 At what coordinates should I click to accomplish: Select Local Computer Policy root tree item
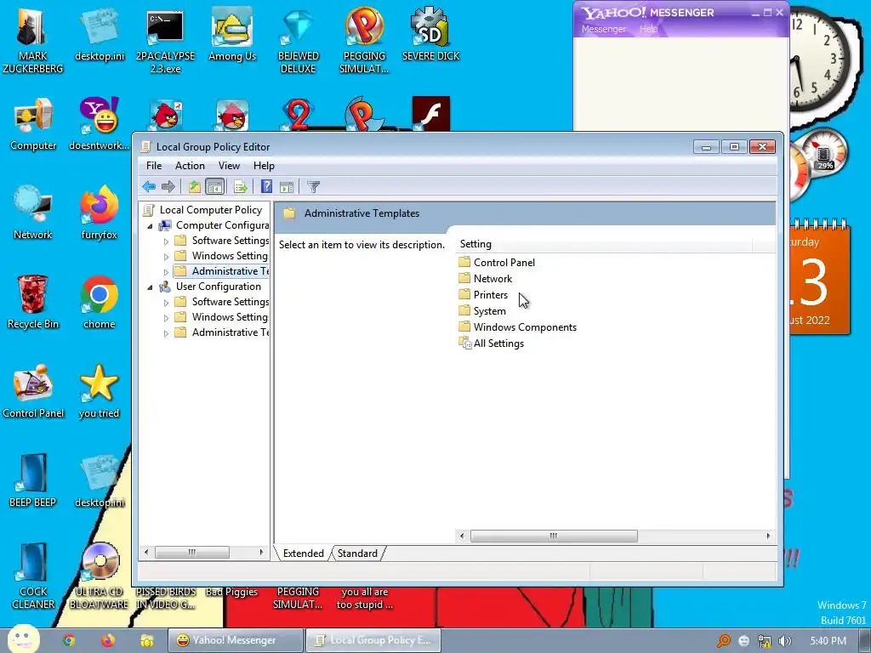coord(211,209)
